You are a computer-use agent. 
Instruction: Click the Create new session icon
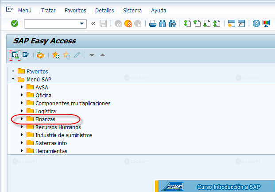click(x=231, y=23)
